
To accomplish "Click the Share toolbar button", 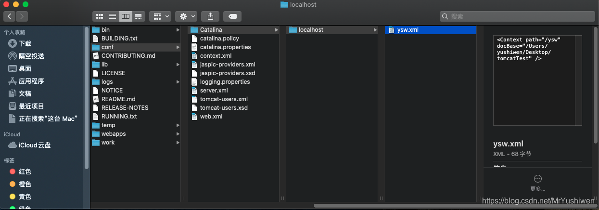I will pyautogui.click(x=210, y=16).
